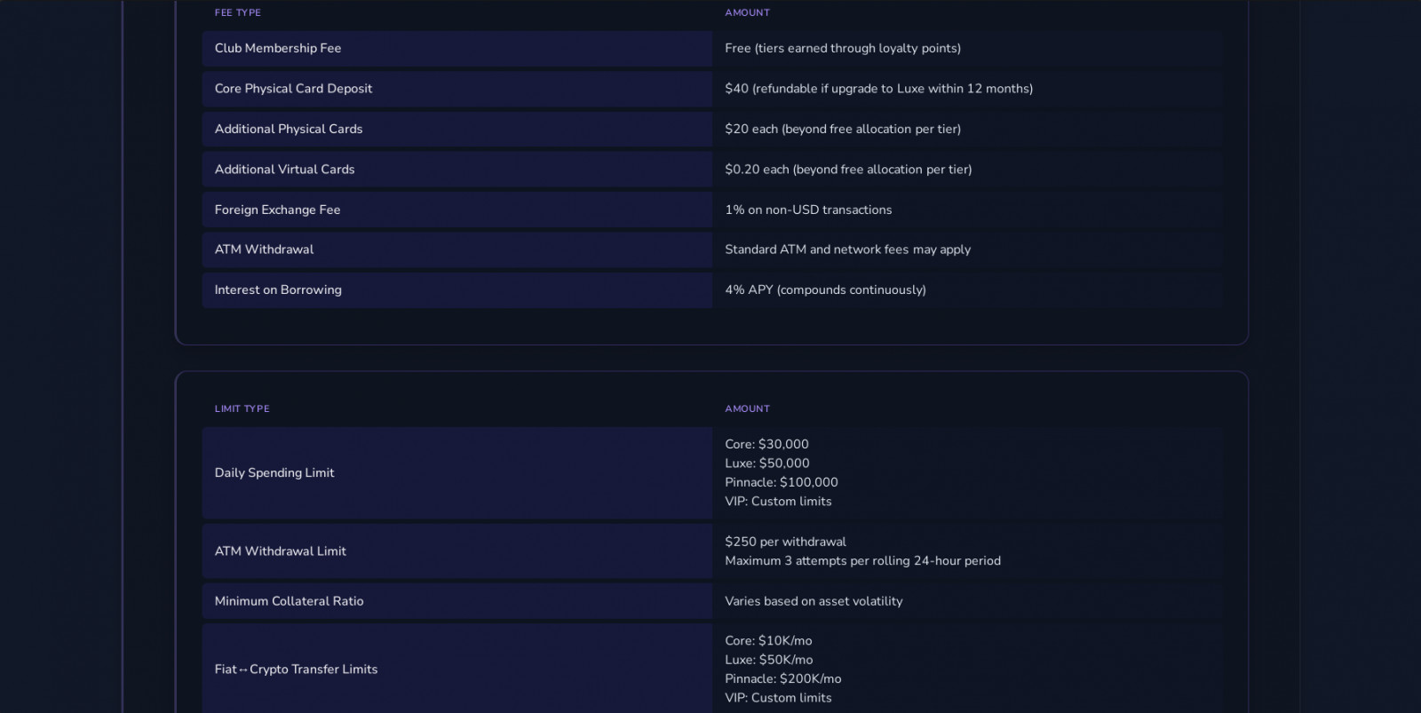Click the ATM Withdrawal Limit row label
The height and width of the screenshot is (713, 1421).
coord(281,551)
